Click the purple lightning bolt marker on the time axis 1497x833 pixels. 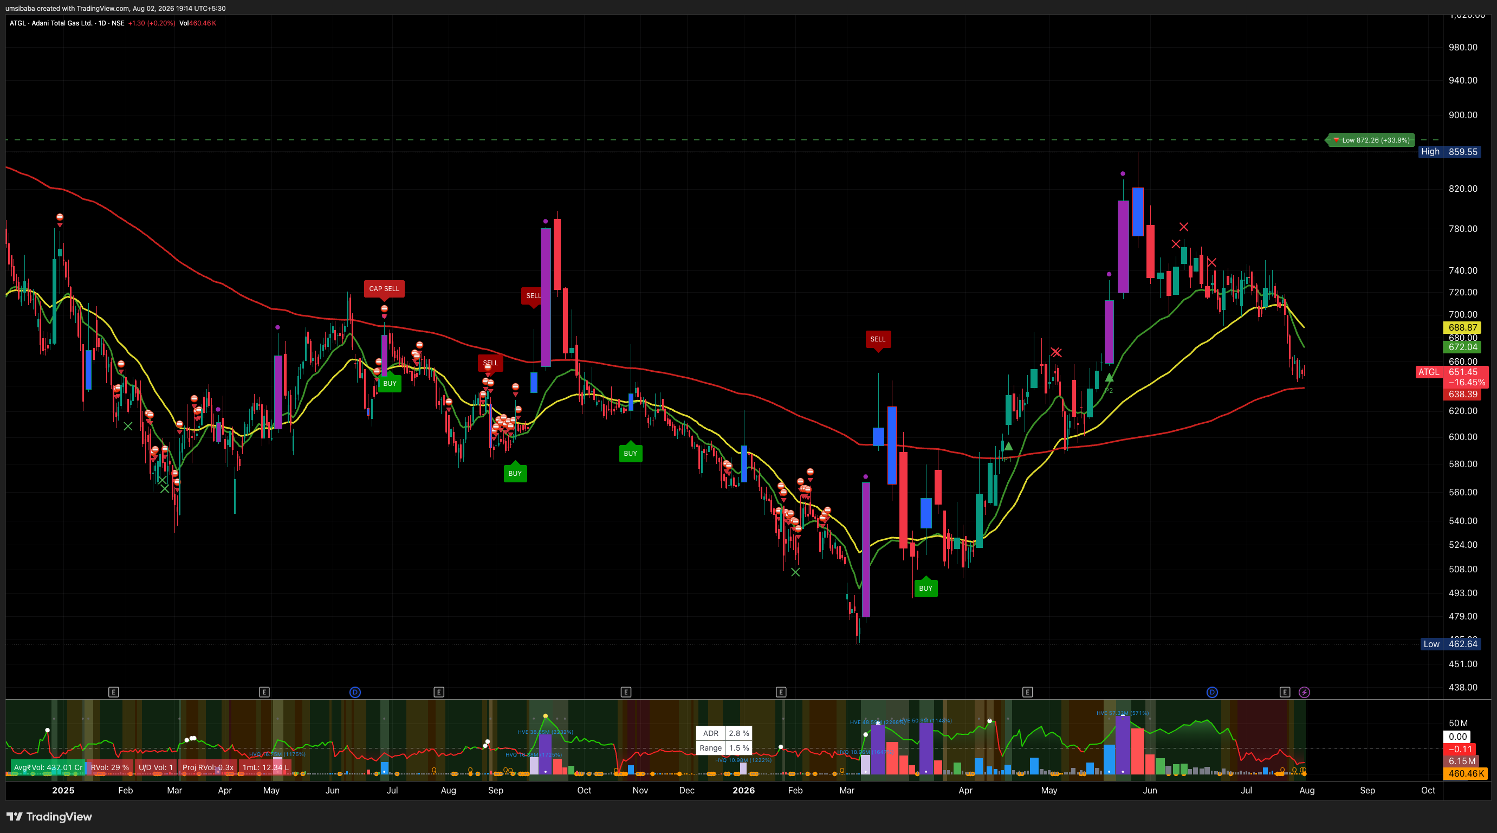coord(1304,692)
